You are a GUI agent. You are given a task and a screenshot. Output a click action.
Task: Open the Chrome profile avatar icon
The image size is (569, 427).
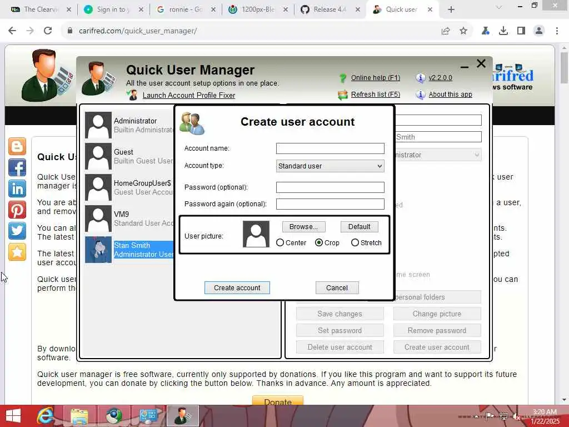(539, 31)
